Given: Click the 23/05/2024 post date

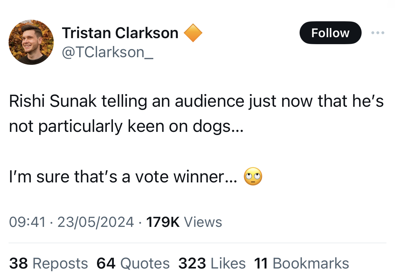Looking at the screenshot, I should coord(95,221).
